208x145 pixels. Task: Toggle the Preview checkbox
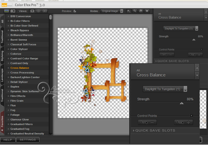coord(75,11)
